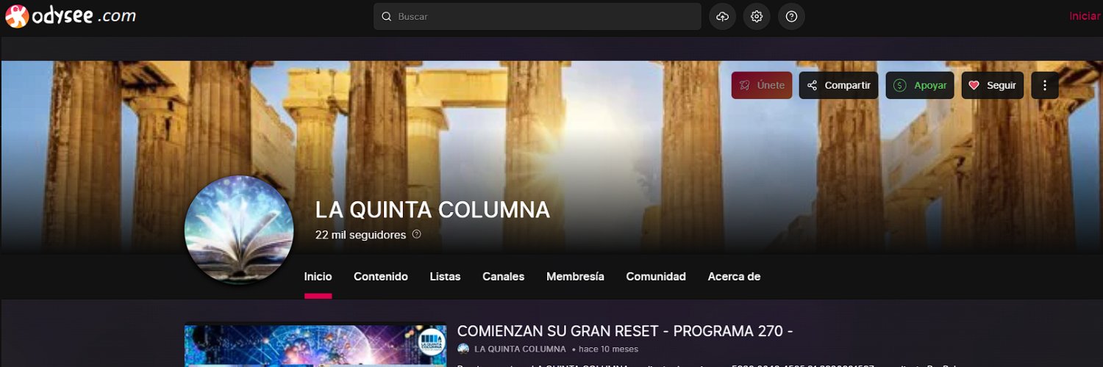Open the Membresía tab
Image resolution: width=1103 pixels, height=367 pixels.
575,277
